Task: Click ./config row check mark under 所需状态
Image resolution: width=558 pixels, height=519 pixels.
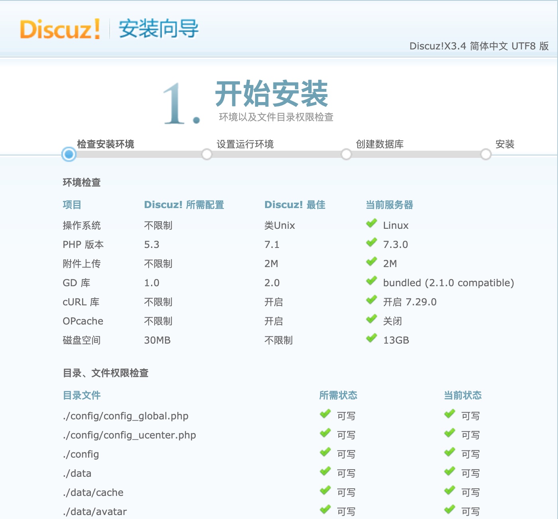Action: [325, 452]
